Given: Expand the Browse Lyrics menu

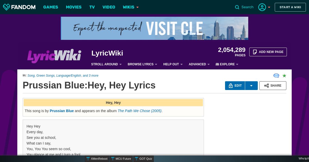Looking at the screenshot, I should (142, 64).
